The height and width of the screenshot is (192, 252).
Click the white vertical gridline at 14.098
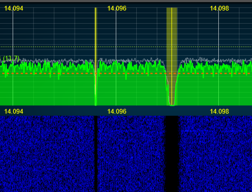pos(218,58)
